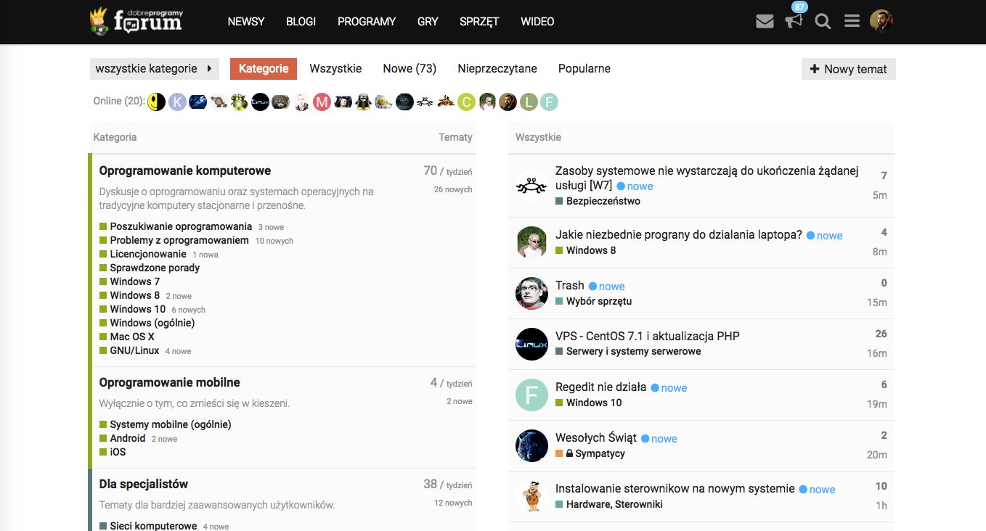This screenshot has width=986, height=531.
Task: Click the yellow smiley online user avatar
Action: tap(156, 102)
